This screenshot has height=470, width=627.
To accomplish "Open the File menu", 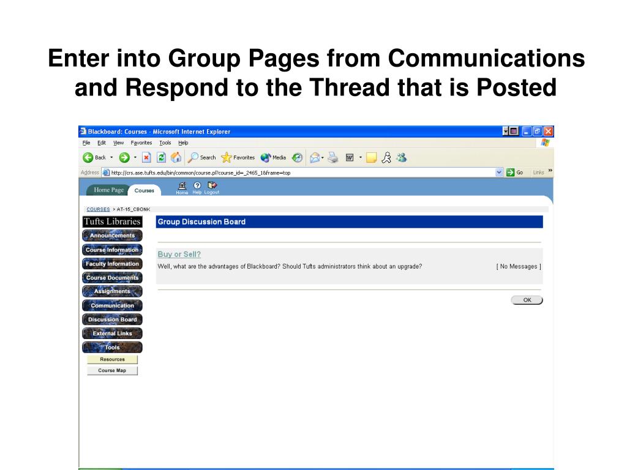I will [86, 143].
